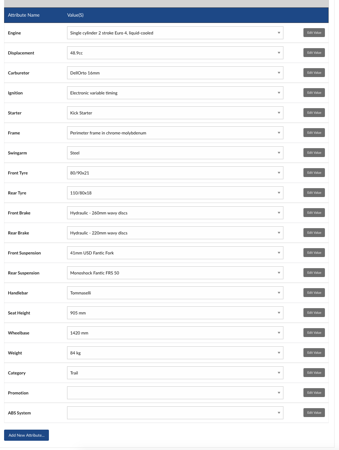Viewport: 339px width, 450px height.
Task: Click Edit Value for ABS System
Action: [x=314, y=413]
